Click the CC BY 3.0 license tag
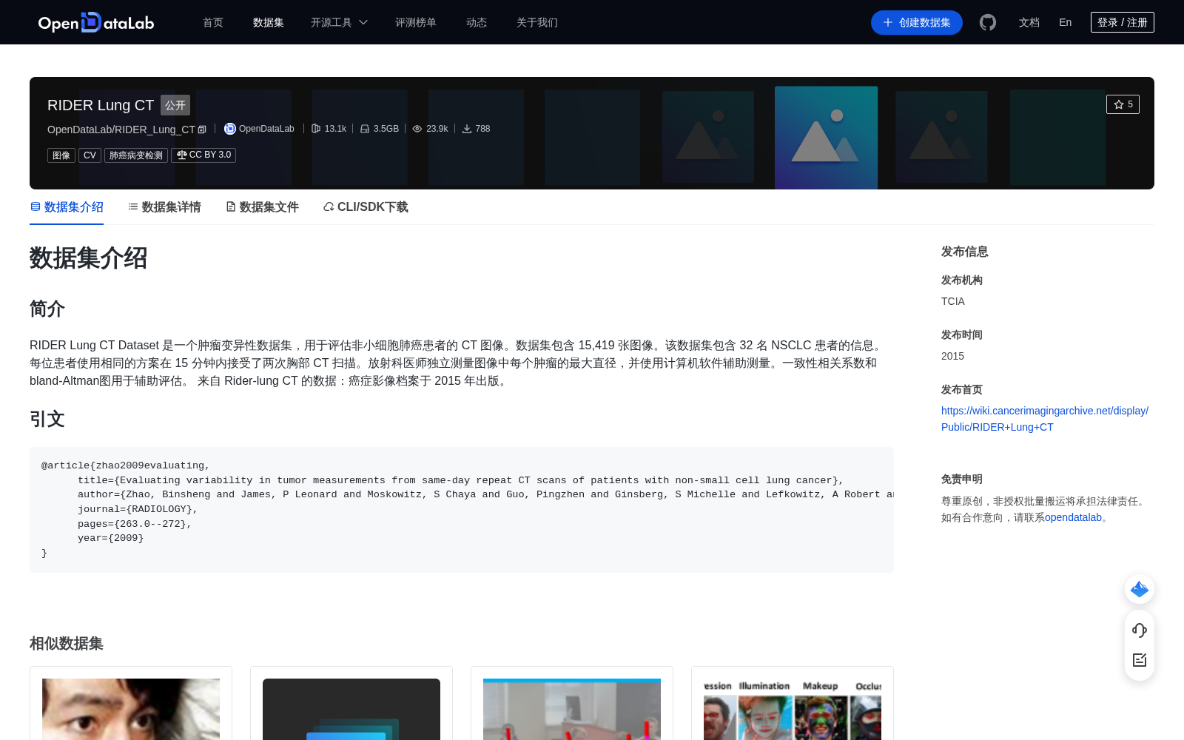 [203, 155]
